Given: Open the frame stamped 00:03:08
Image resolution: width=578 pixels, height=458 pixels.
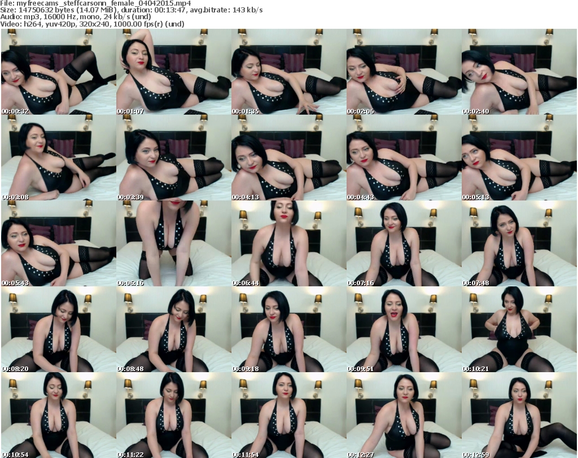Looking at the screenshot, I should coord(59,158).
